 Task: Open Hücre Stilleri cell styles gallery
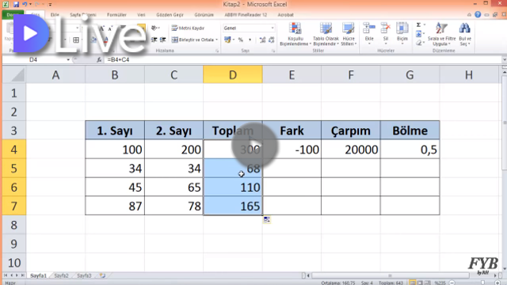point(349,34)
